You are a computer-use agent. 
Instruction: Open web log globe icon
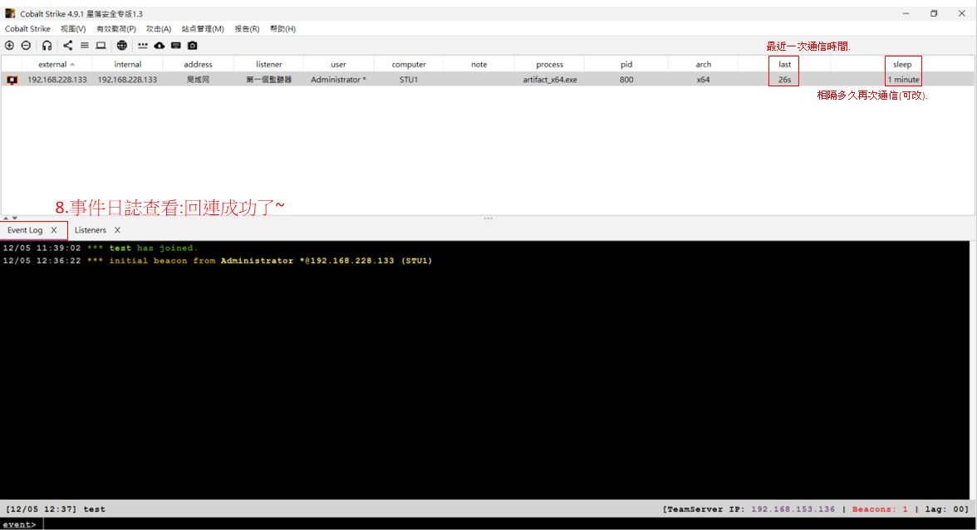click(x=122, y=46)
